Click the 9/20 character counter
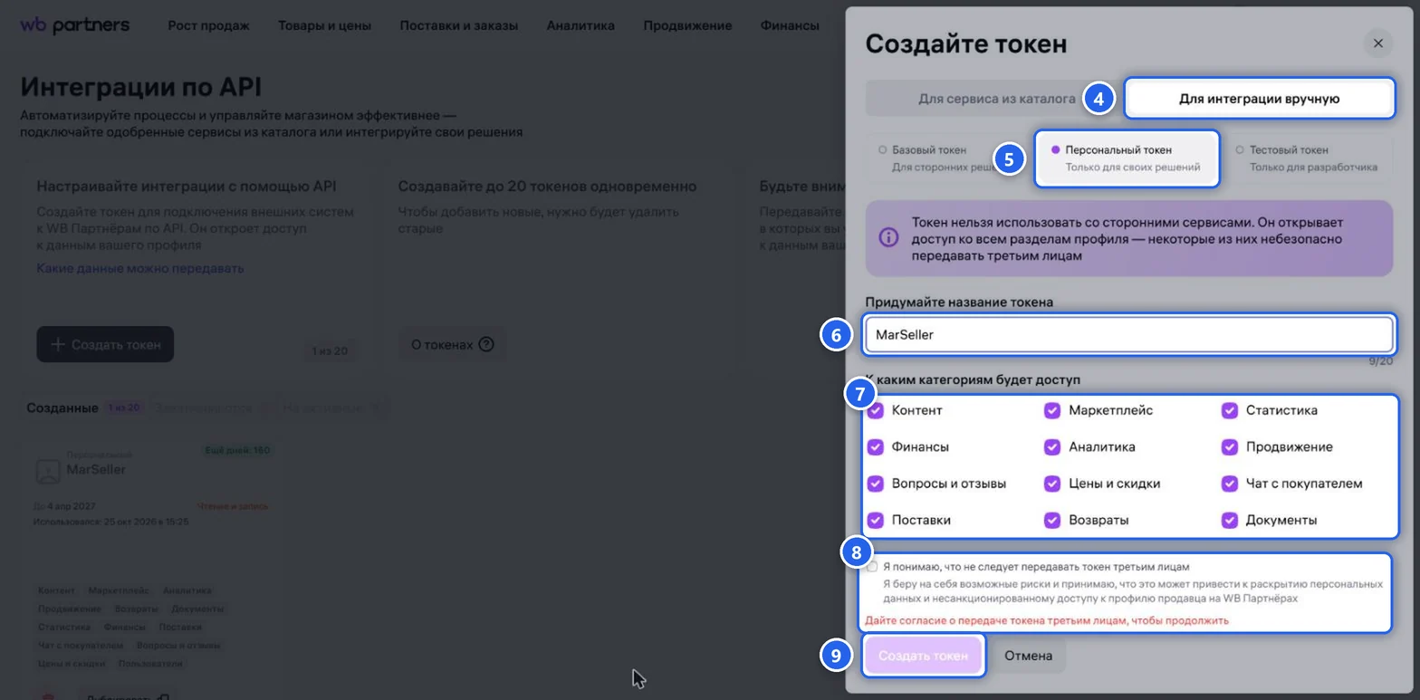1420x700 pixels. pos(1381,360)
